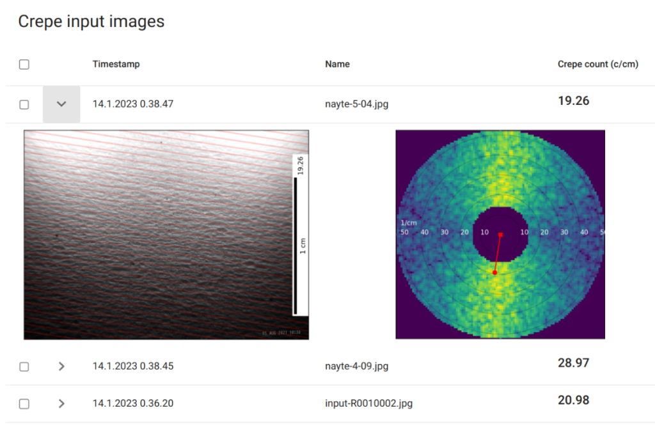Click the Crepe input images heading

pos(91,21)
